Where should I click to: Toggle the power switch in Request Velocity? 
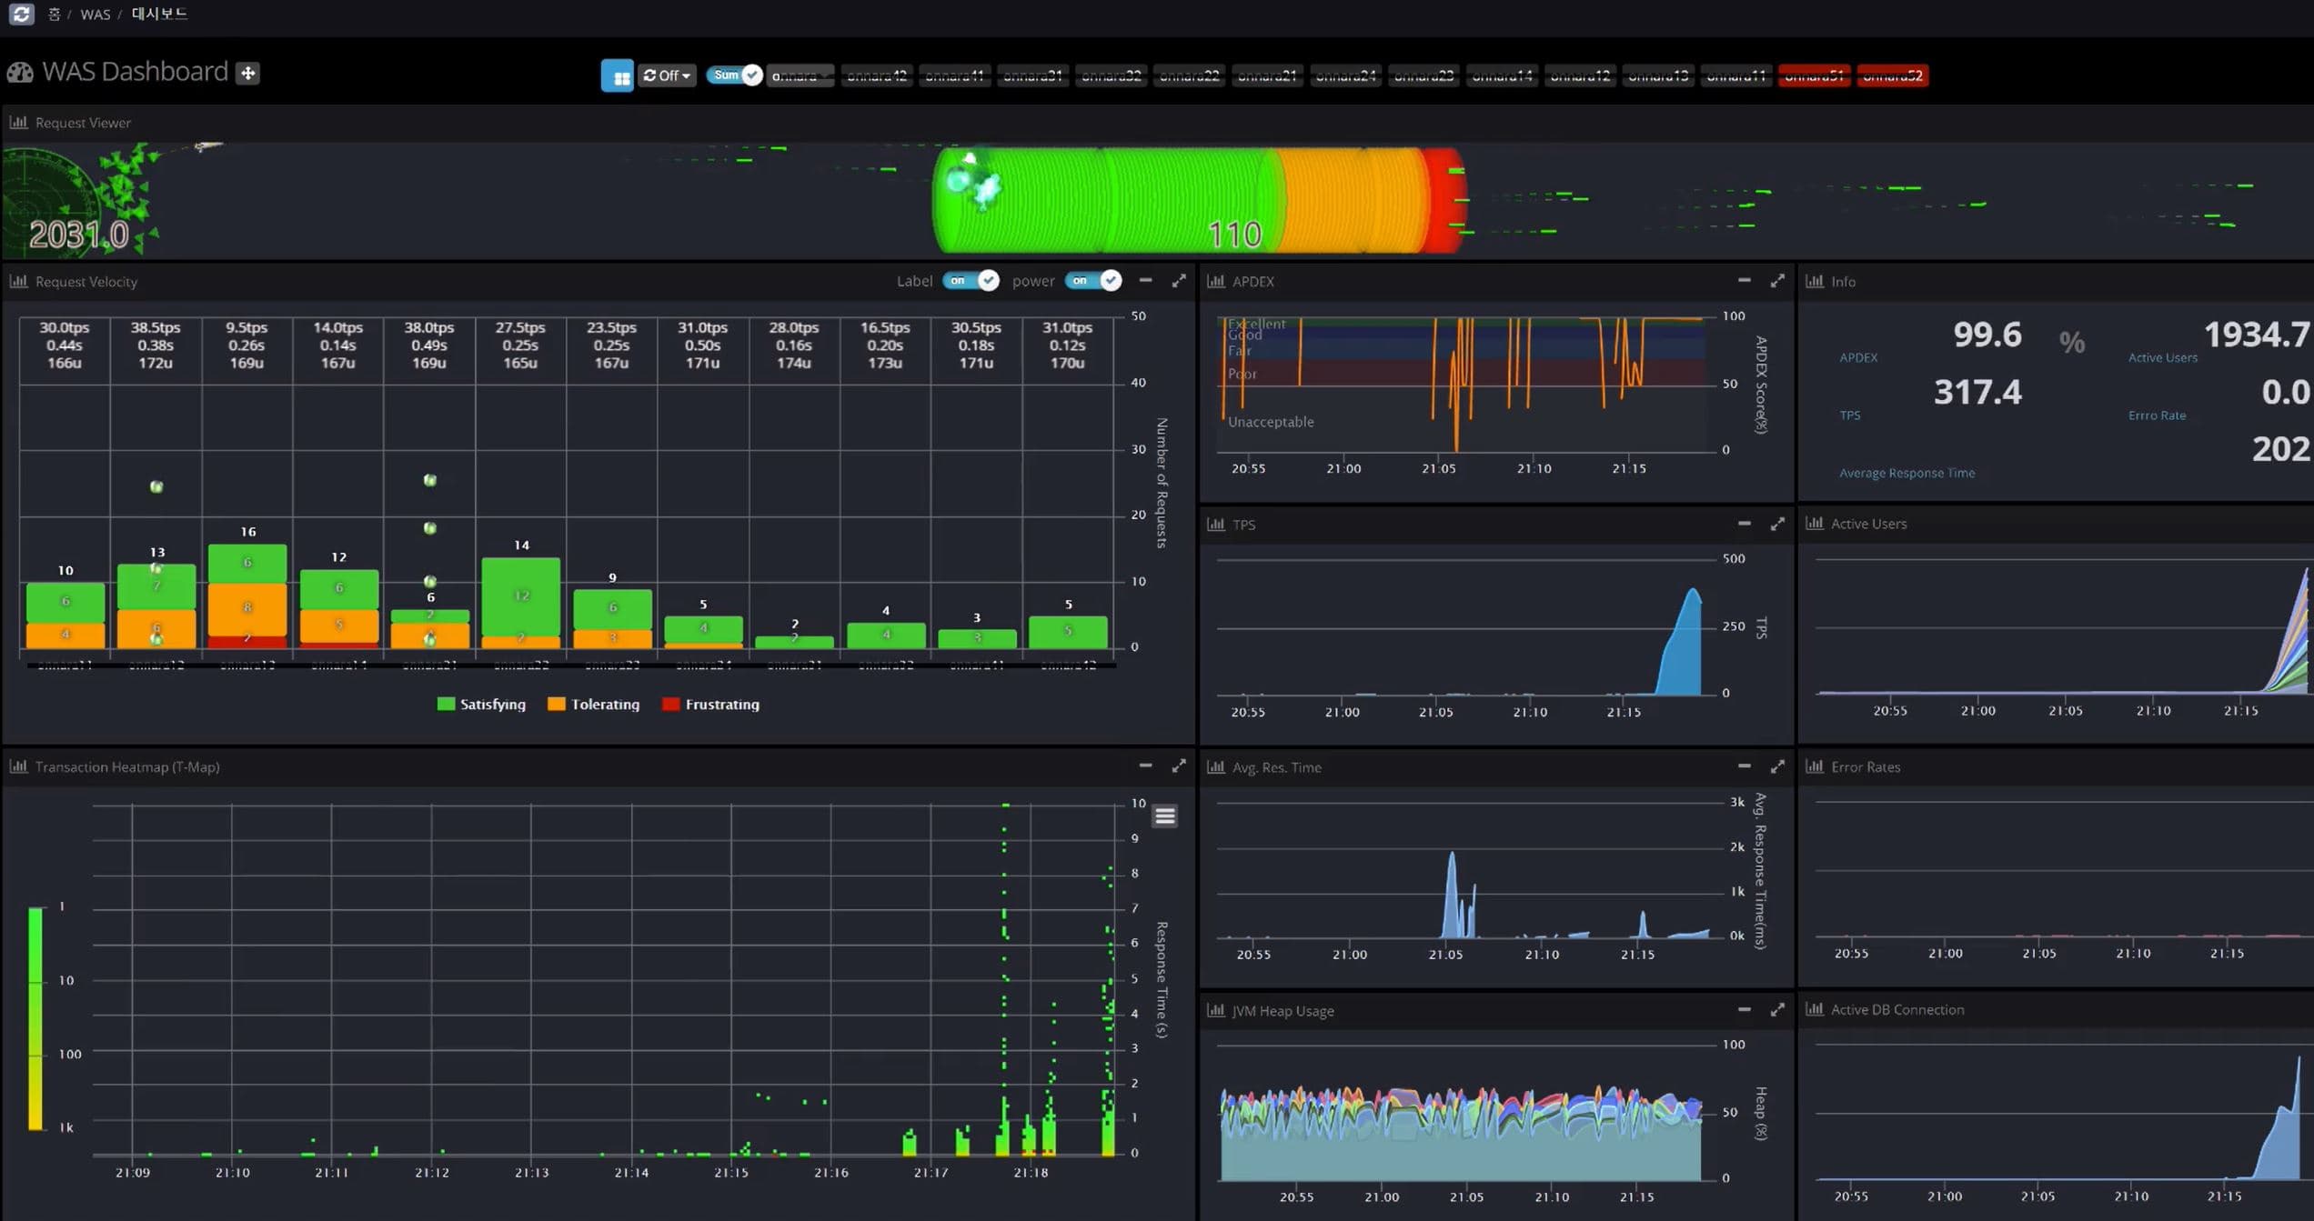tap(1093, 281)
